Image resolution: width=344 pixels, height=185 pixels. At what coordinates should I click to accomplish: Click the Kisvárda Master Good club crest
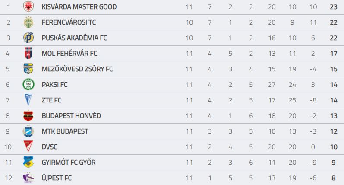(x=28, y=6)
